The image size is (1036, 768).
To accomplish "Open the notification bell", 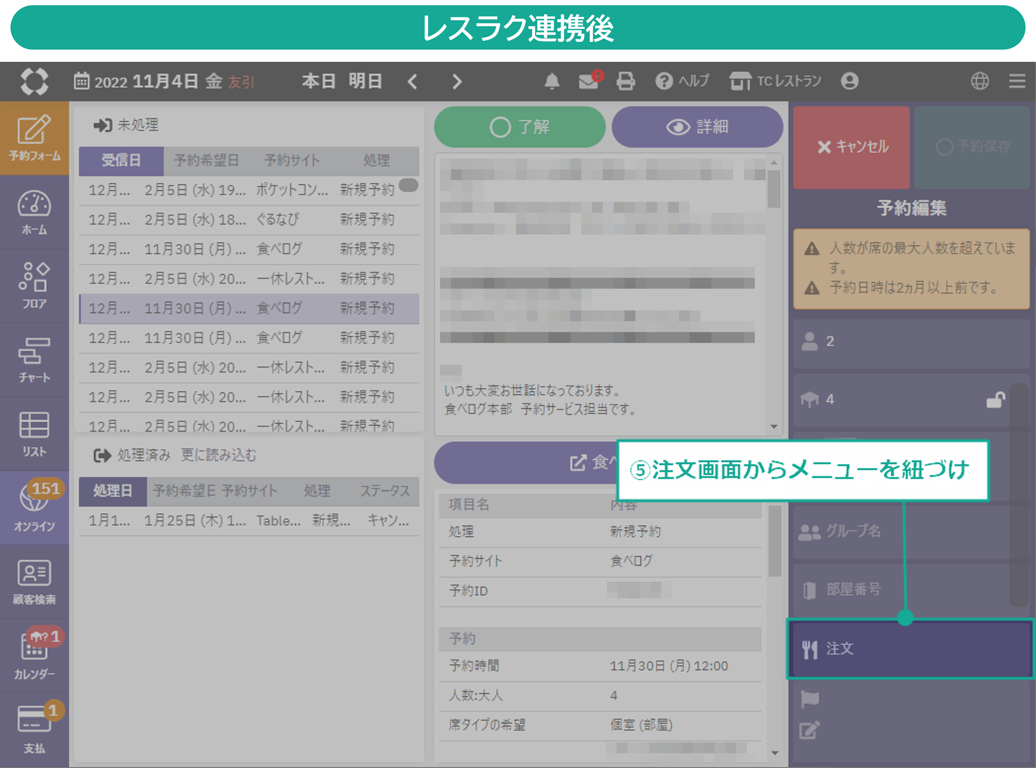I will click(x=552, y=81).
